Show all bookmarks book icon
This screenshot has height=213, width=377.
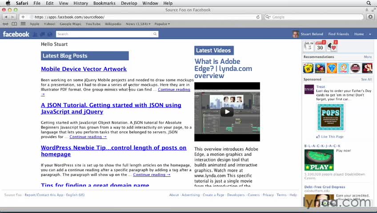(x=14, y=24)
